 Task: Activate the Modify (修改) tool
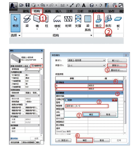15,23
